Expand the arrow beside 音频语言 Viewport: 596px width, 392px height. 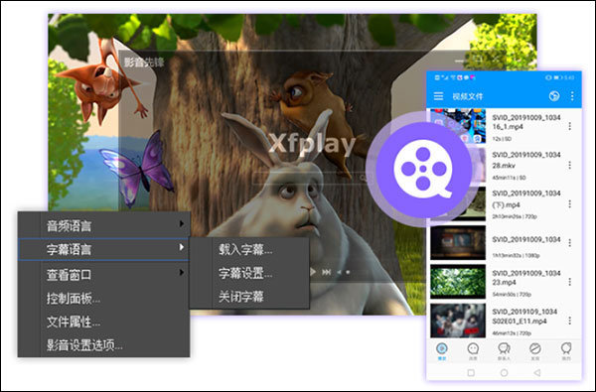(182, 224)
